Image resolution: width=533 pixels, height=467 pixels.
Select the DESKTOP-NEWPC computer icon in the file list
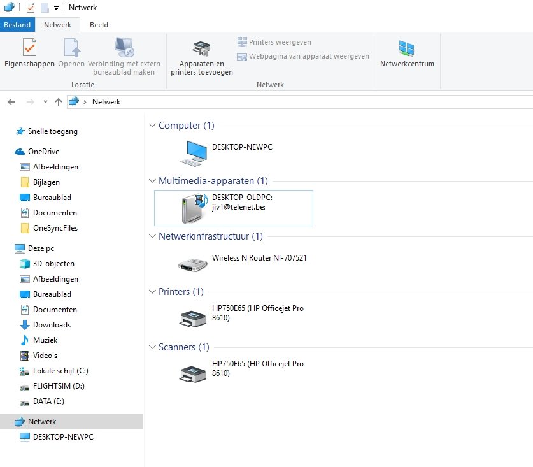(x=193, y=154)
